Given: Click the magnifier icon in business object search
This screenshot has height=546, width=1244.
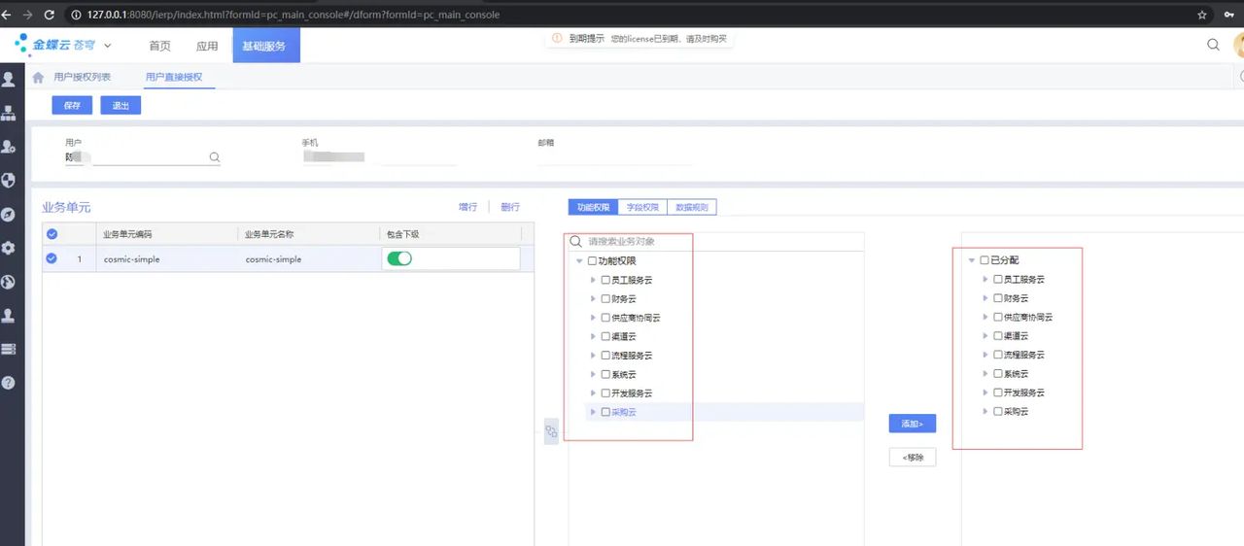Looking at the screenshot, I should point(575,241).
